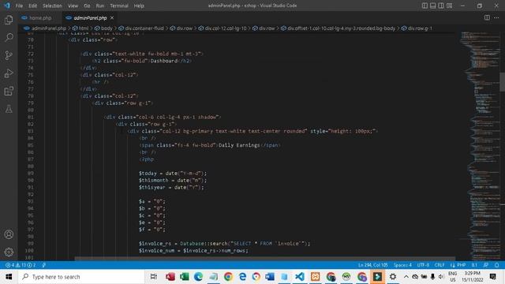The height and width of the screenshot is (284, 505).
Task: Click line number 83 in gutter
Action: click(30, 131)
